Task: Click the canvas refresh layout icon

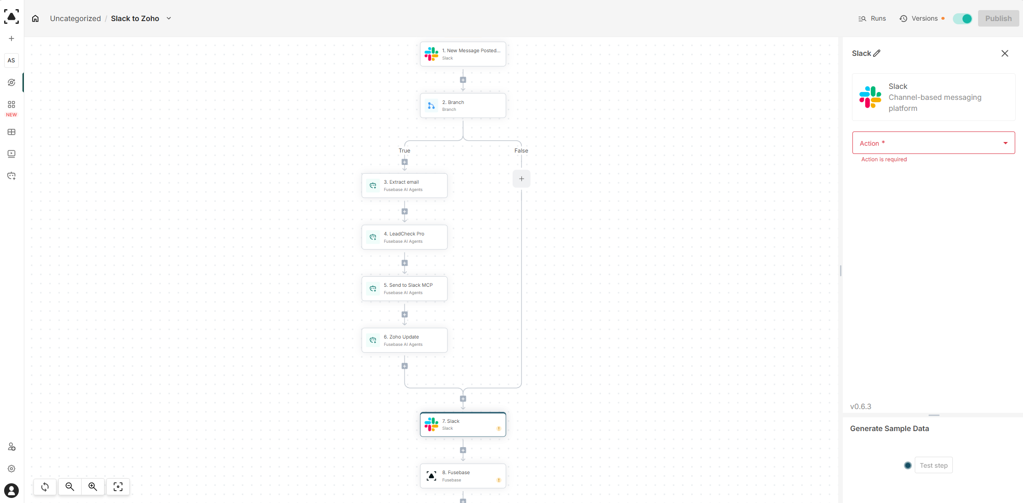Action: pyautogui.click(x=45, y=487)
